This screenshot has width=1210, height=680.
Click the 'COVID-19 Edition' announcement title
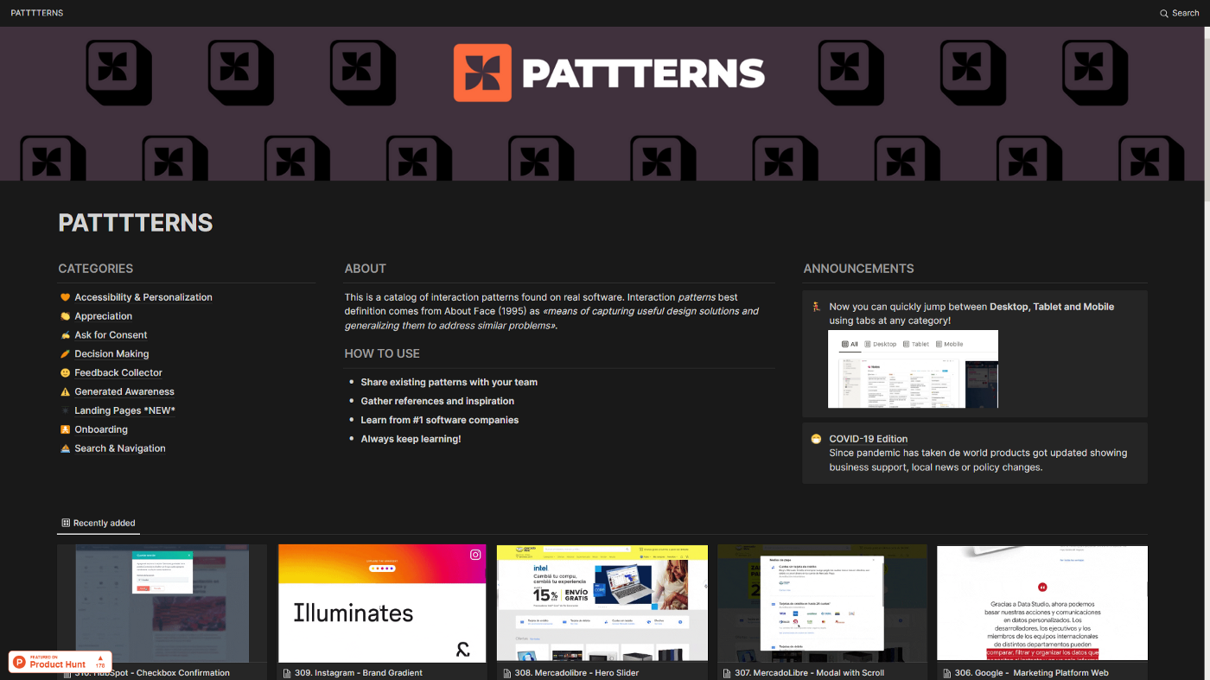(869, 439)
